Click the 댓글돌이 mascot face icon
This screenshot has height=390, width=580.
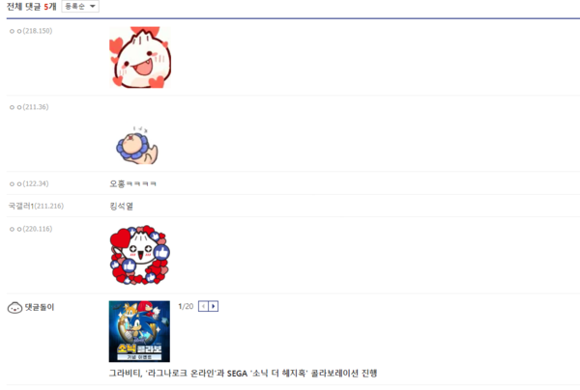click(x=14, y=307)
